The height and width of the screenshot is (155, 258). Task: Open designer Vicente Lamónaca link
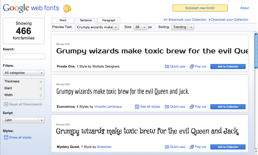tap(108, 107)
